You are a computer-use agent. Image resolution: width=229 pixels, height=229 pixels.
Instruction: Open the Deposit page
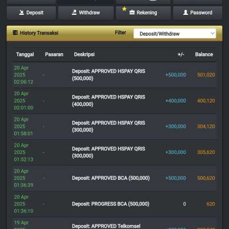coord(31,13)
